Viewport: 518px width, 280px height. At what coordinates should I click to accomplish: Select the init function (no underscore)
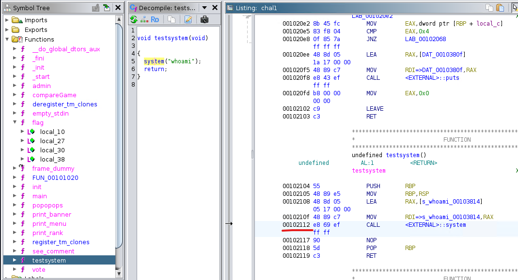tap(37, 187)
